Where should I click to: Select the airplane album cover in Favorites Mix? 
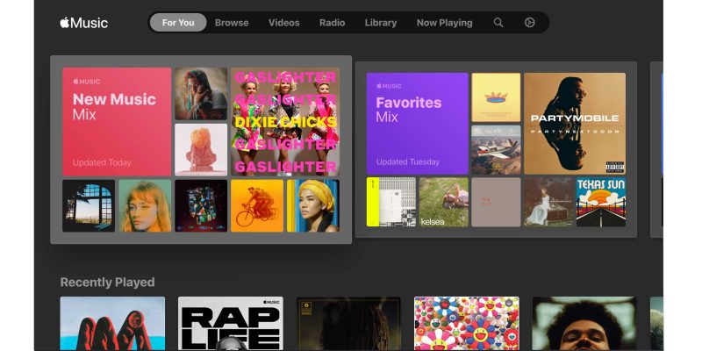click(496, 150)
